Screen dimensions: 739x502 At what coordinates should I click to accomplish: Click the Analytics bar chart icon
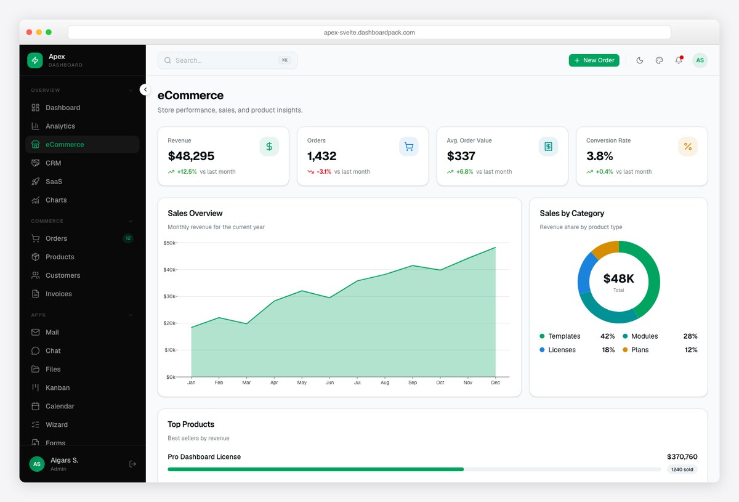pyautogui.click(x=36, y=126)
